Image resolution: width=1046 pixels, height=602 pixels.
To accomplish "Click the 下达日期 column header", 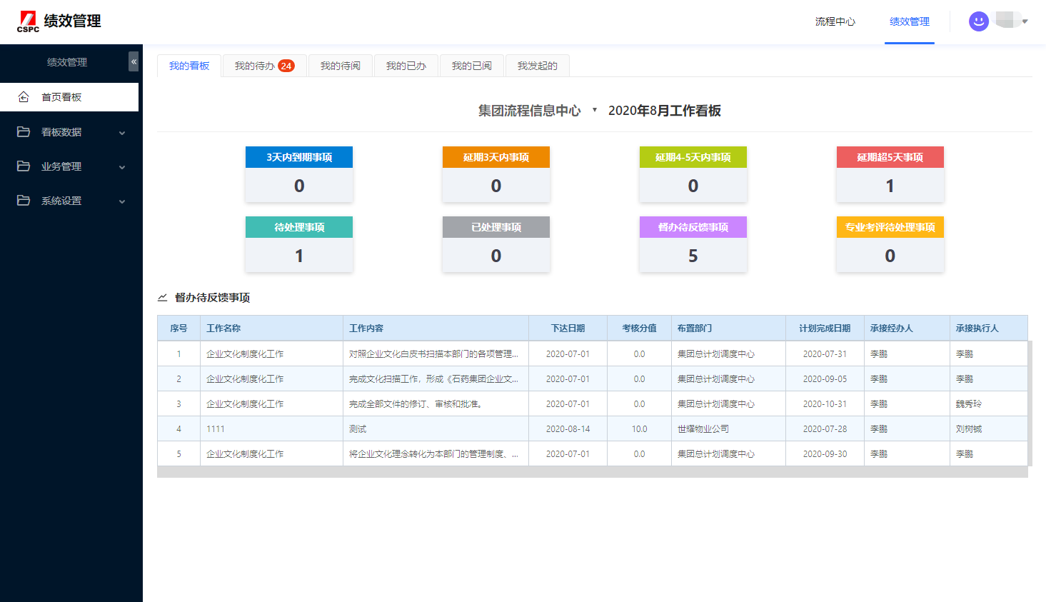I will [568, 328].
